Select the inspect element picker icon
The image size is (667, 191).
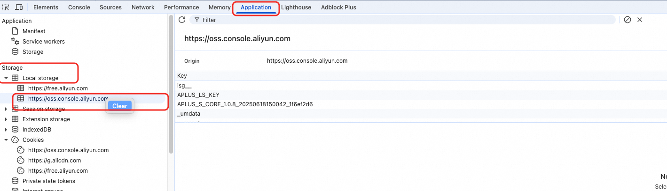[6, 7]
